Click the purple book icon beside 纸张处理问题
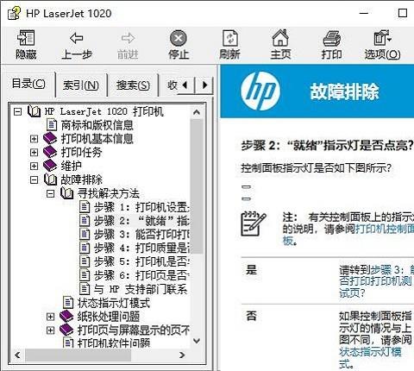 pyautogui.click(x=66, y=317)
